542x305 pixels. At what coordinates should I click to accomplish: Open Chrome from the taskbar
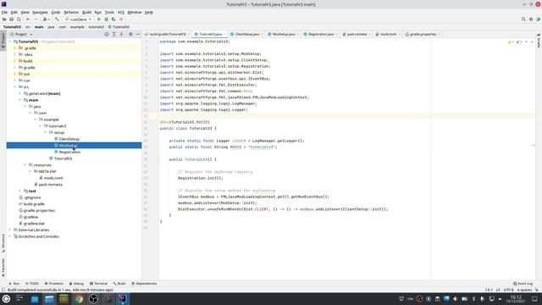coord(79,299)
